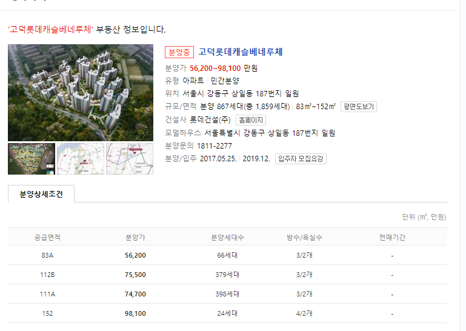Click the 롯데건설(주) builder name
466x331 pixels.
tap(210, 119)
